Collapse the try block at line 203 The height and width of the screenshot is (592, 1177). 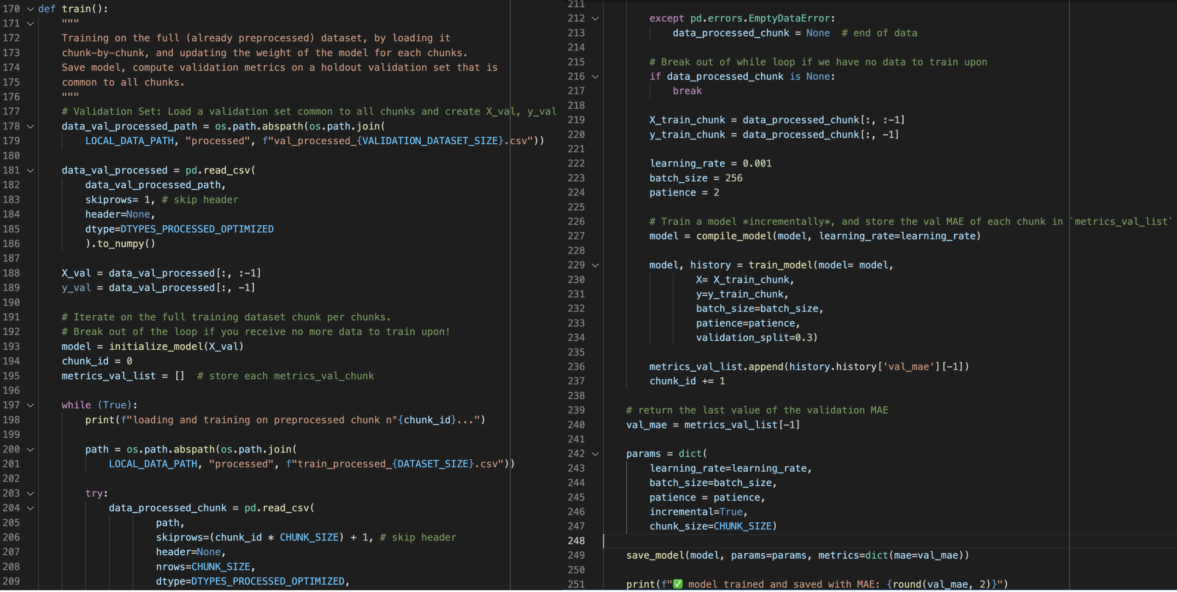pos(30,493)
